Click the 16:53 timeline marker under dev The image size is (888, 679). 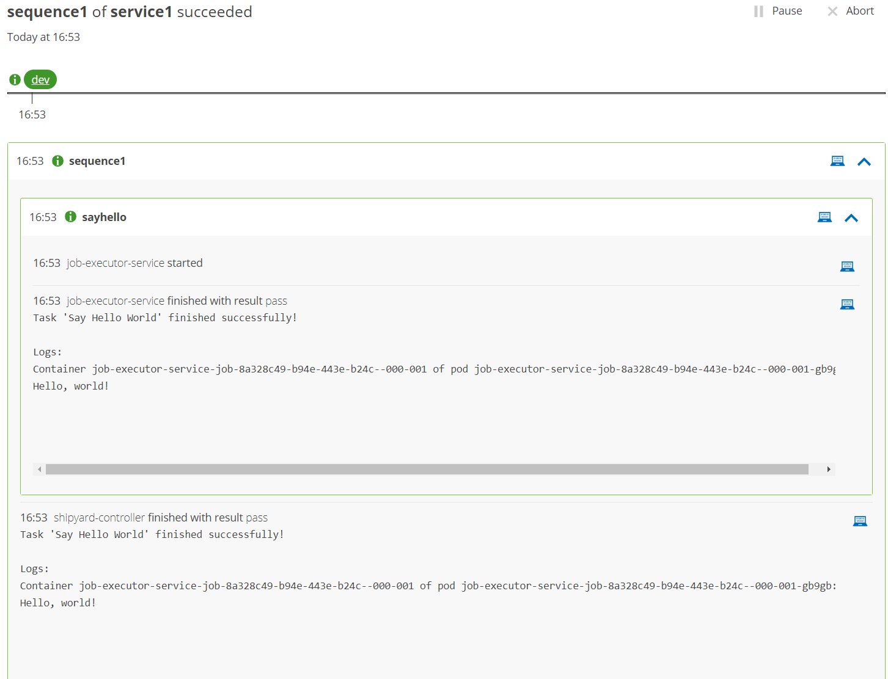32,114
